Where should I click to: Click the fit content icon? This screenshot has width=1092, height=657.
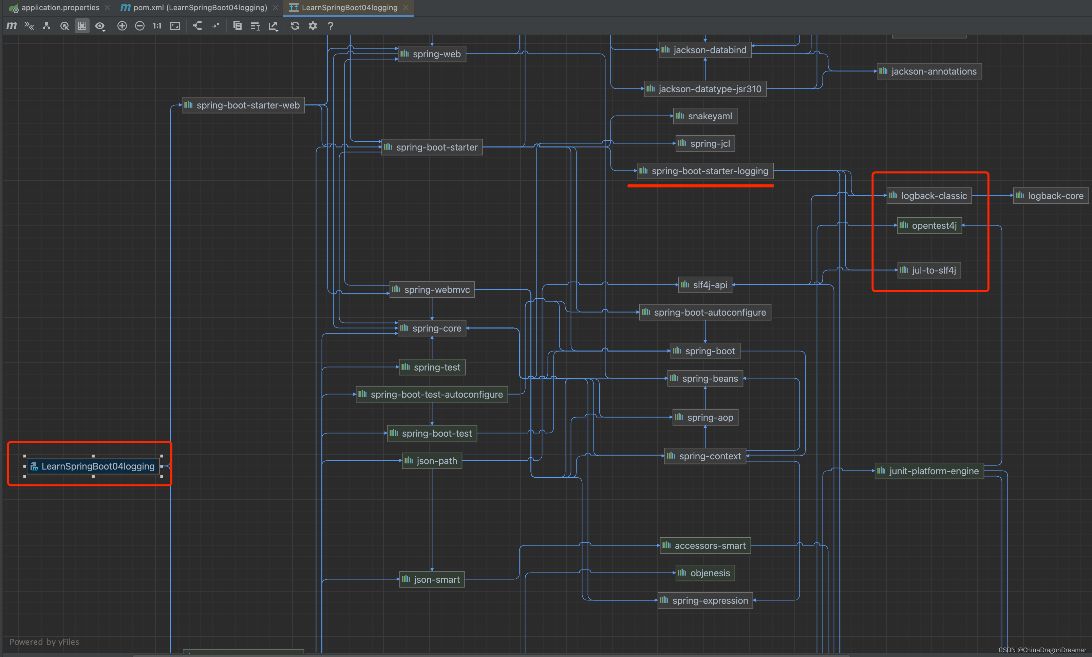pos(175,26)
